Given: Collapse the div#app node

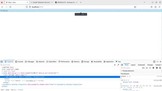Looking at the screenshot, I should (x=4, y=75).
